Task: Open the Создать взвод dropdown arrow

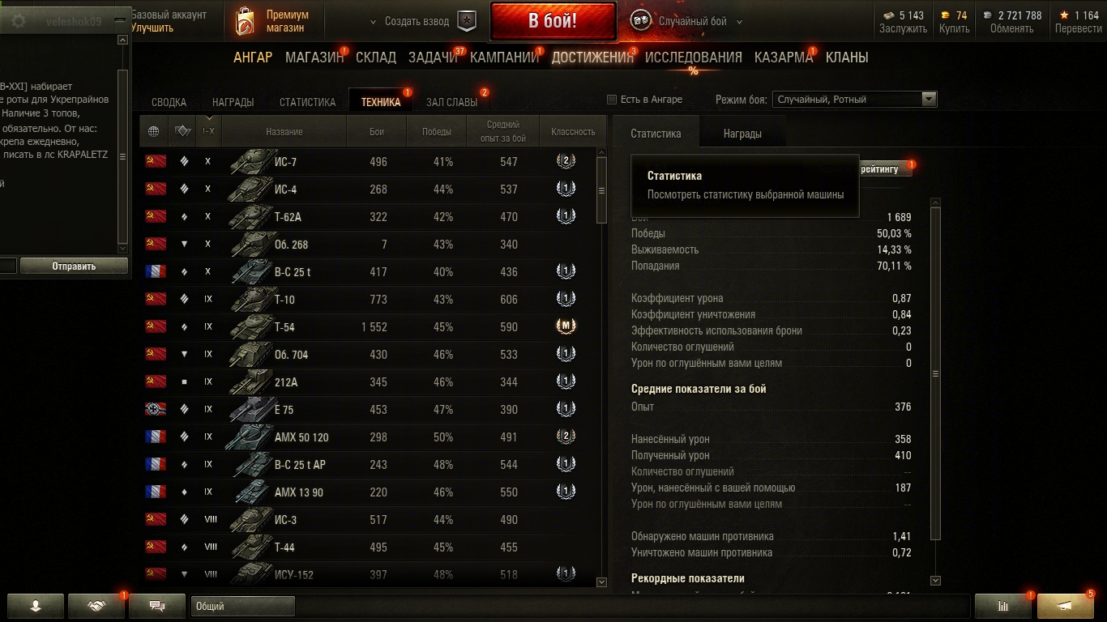Action: (374, 22)
